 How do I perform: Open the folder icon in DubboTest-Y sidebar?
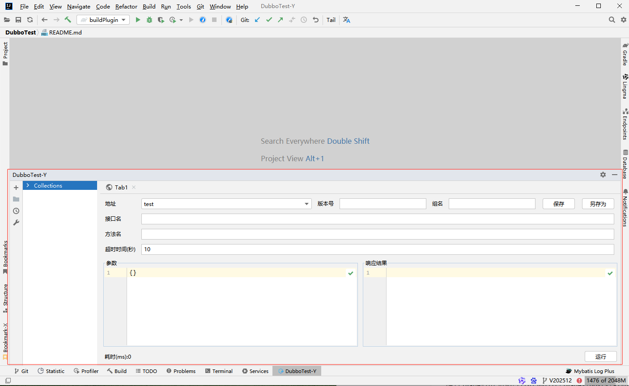coord(16,199)
